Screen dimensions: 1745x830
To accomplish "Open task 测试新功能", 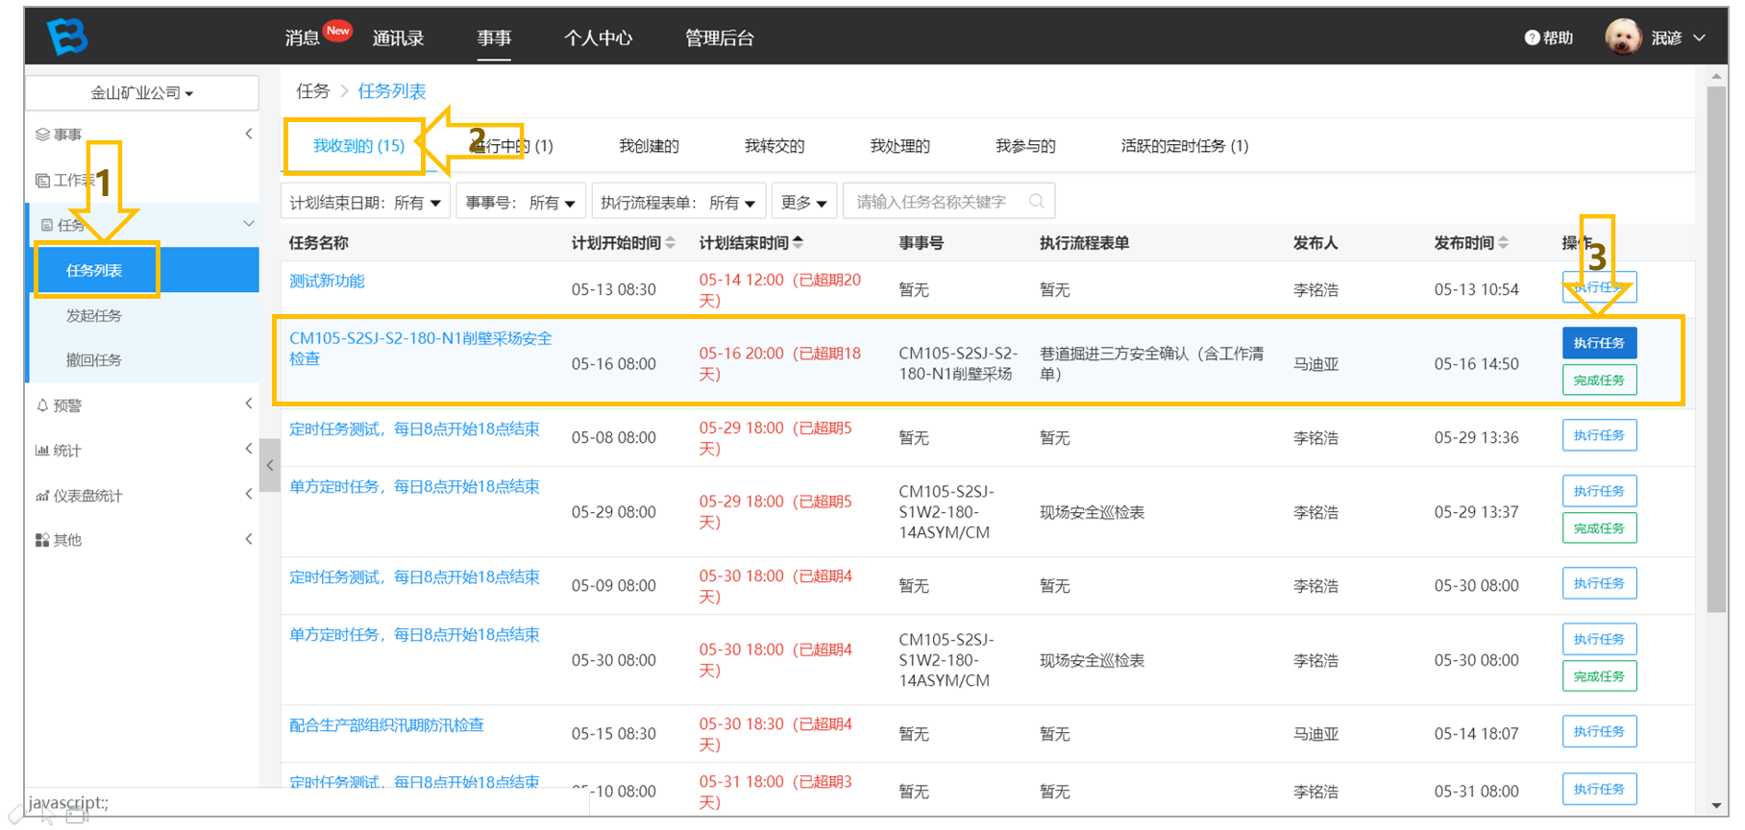I will tap(327, 281).
